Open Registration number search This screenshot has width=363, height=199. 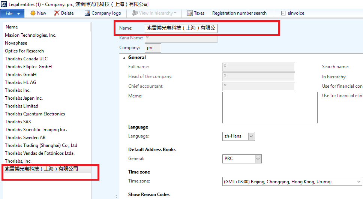click(x=239, y=13)
